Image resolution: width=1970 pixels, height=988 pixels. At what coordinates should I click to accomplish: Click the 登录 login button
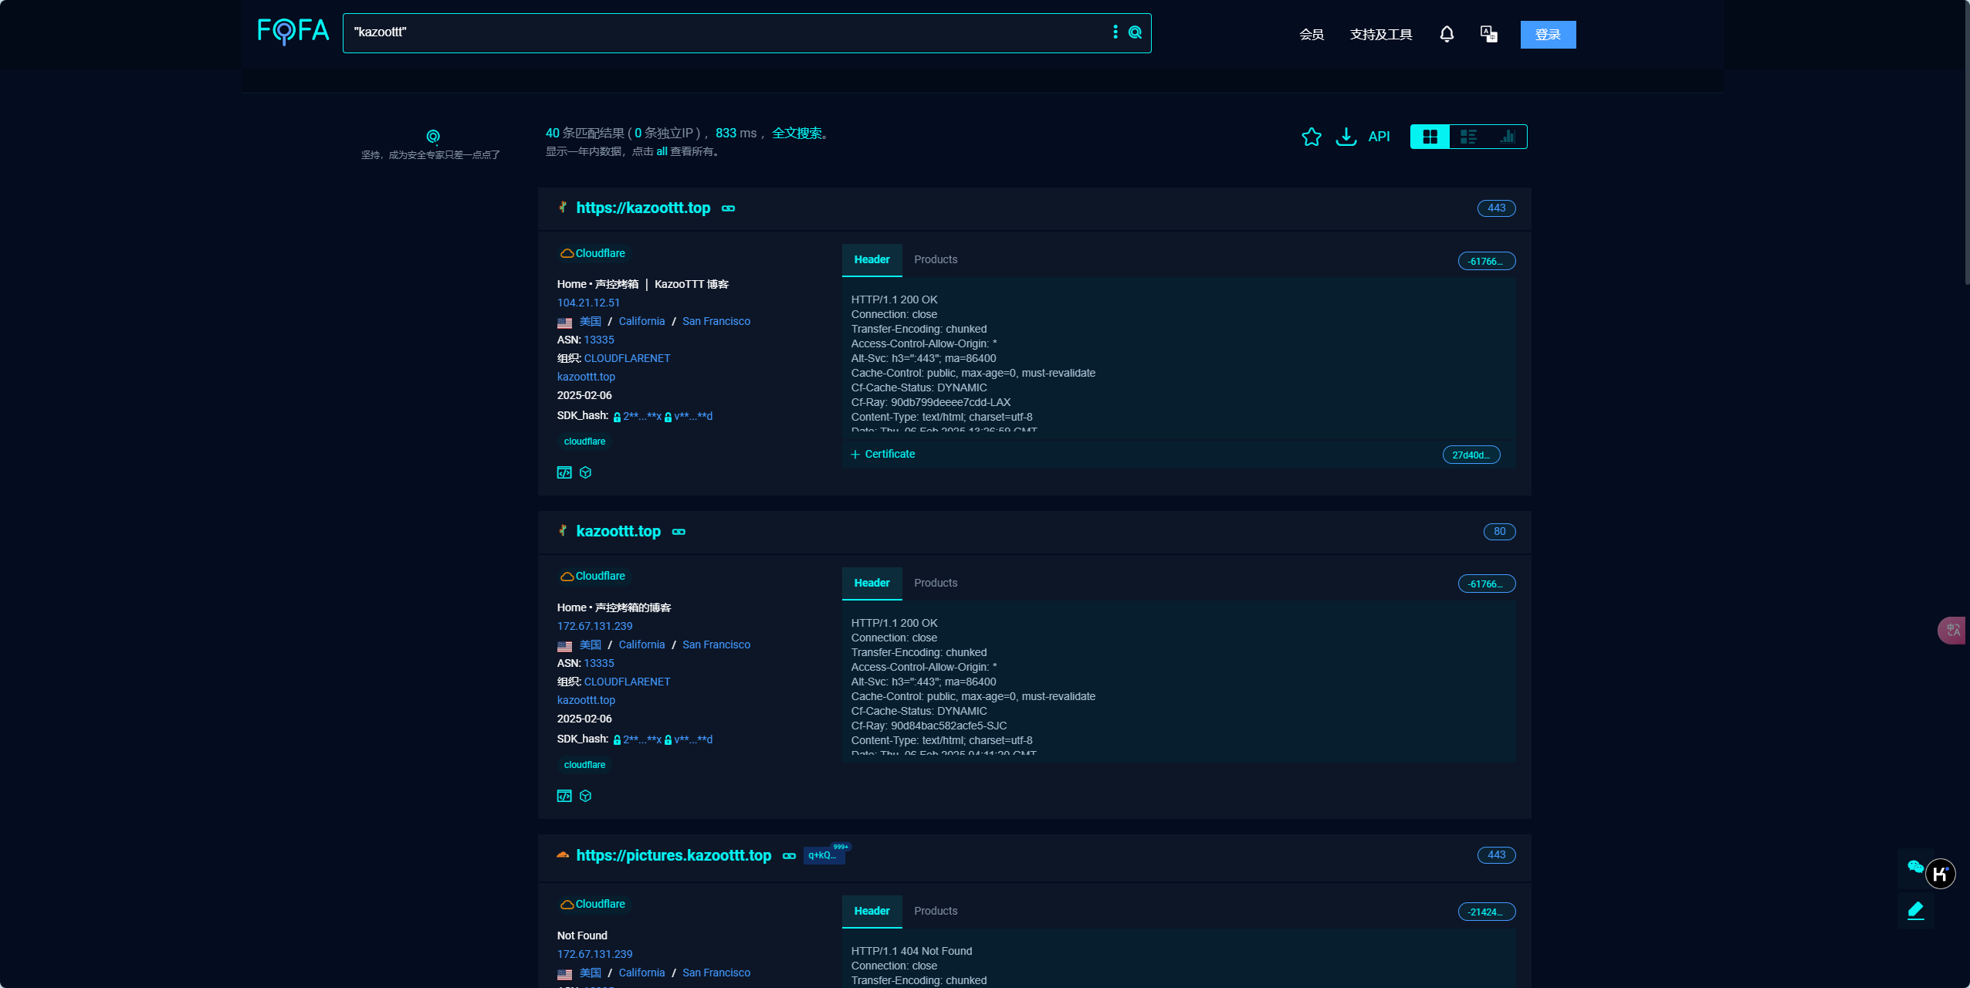(1548, 35)
